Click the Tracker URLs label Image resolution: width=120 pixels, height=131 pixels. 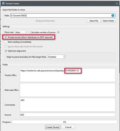(x=10, y=75)
